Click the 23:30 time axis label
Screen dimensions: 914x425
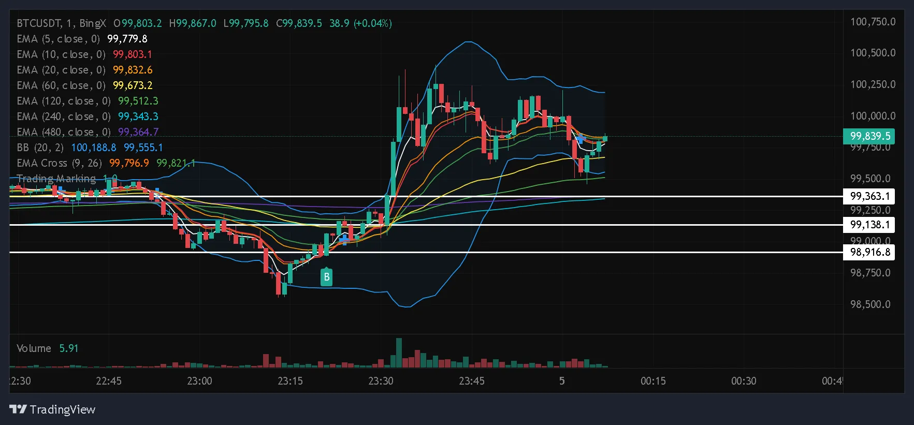click(381, 381)
